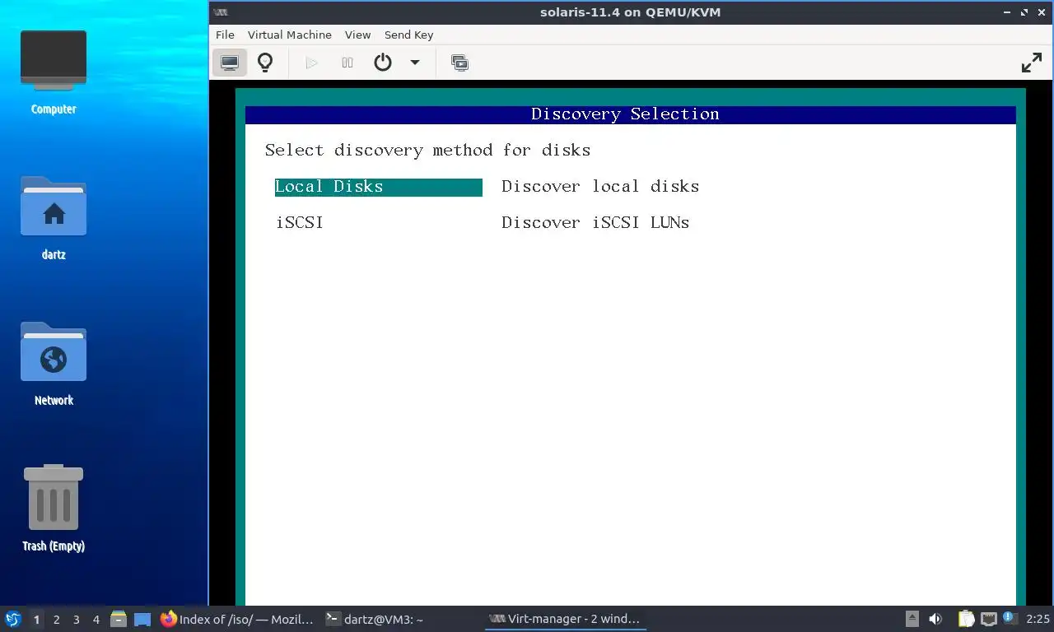The width and height of the screenshot is (1054, 632).
Task: Click the 2:25 taskbar clock
Action: pyautogui.click(x=1038, y=619)
